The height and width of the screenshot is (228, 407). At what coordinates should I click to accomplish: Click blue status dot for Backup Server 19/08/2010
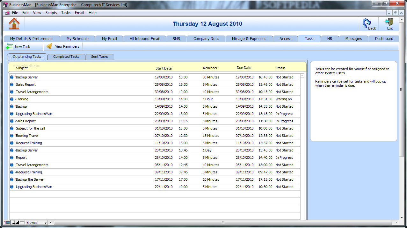tap(12, 77)
